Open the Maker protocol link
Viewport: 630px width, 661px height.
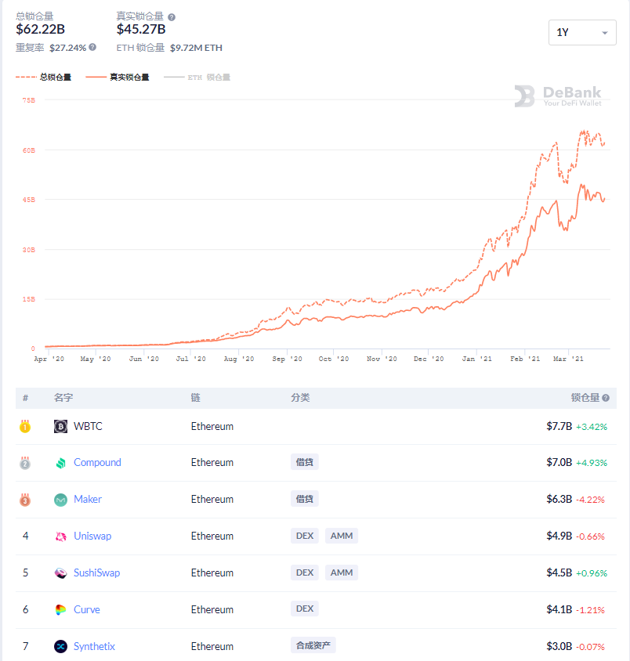(88, 499)
